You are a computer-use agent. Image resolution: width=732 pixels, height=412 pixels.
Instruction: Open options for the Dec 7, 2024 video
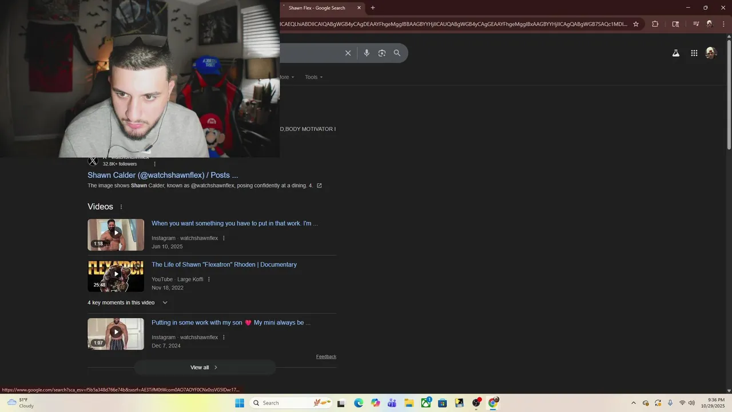224,338
